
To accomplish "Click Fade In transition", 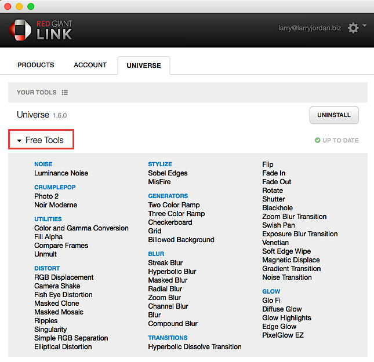I will click(x=274, y=173).
